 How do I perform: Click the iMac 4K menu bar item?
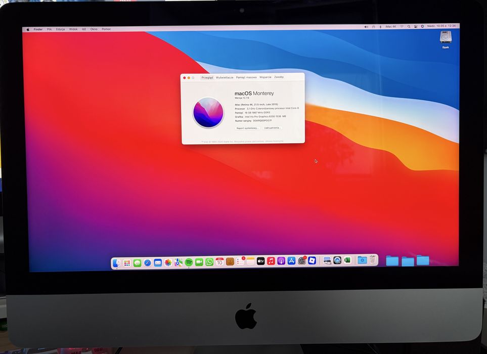tap(391, 27)
